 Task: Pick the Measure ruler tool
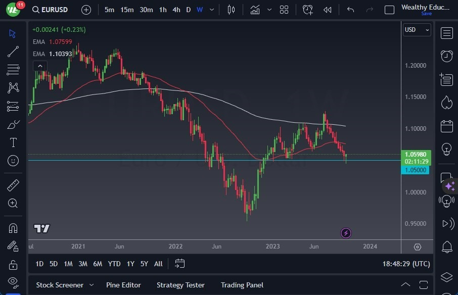click(12, 185)
